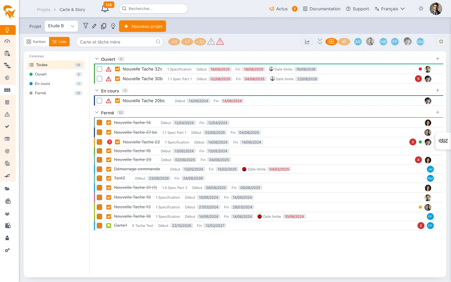Click the Rechercher search box

point(153,9)
